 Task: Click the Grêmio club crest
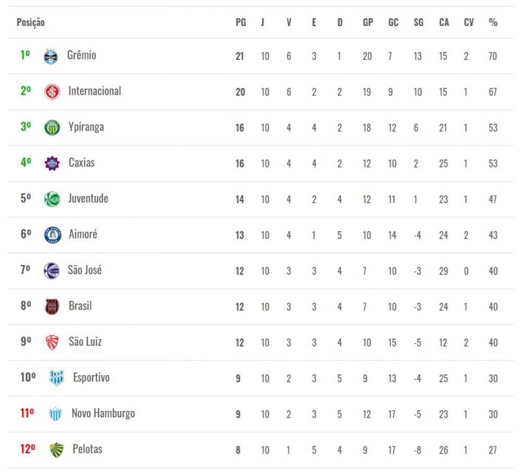point(51,56)
